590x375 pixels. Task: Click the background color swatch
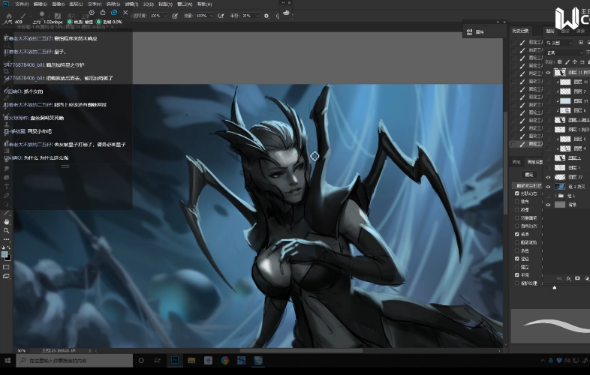[x=9, y=259]
